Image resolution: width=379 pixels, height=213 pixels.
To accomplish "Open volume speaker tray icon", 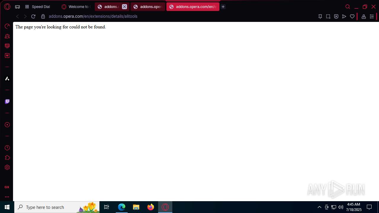I will point(341,207).
